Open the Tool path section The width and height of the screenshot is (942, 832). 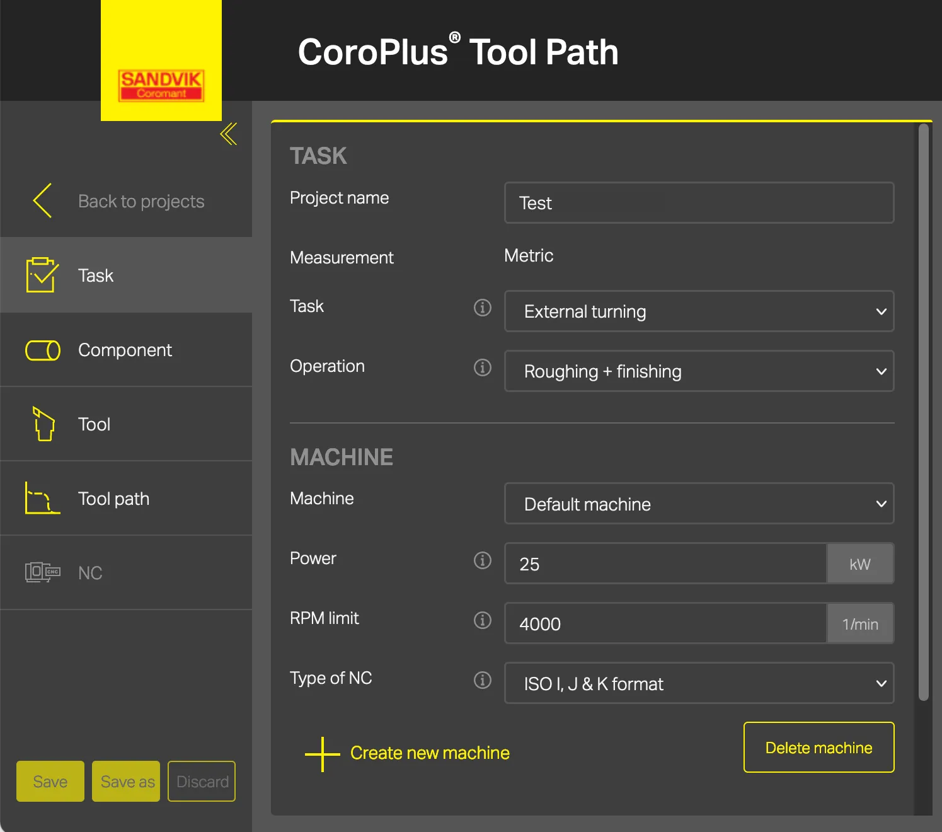pos(113,499)
